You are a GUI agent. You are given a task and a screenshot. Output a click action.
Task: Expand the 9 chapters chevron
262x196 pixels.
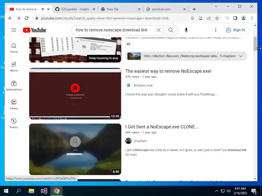tap(241, 56)
